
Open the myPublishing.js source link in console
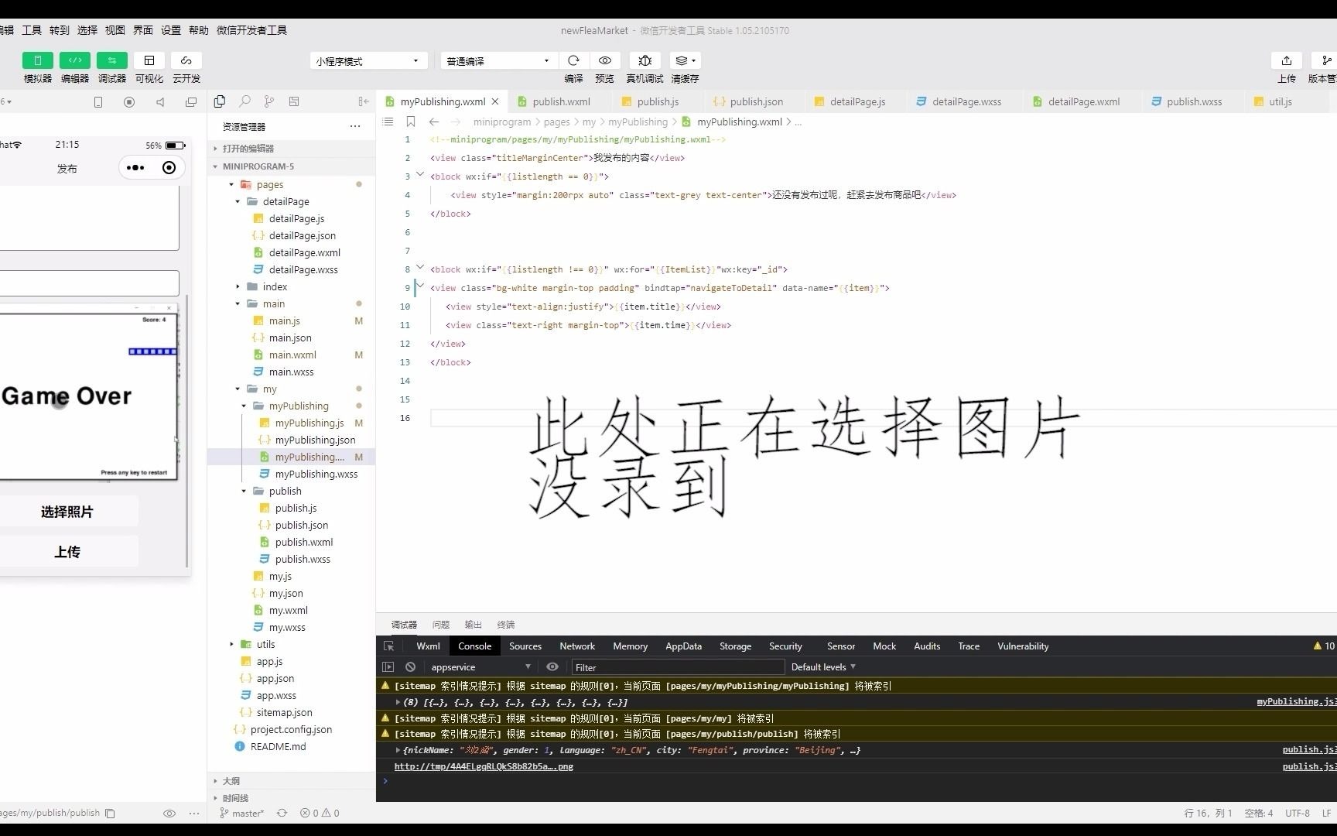(1296, 702)
